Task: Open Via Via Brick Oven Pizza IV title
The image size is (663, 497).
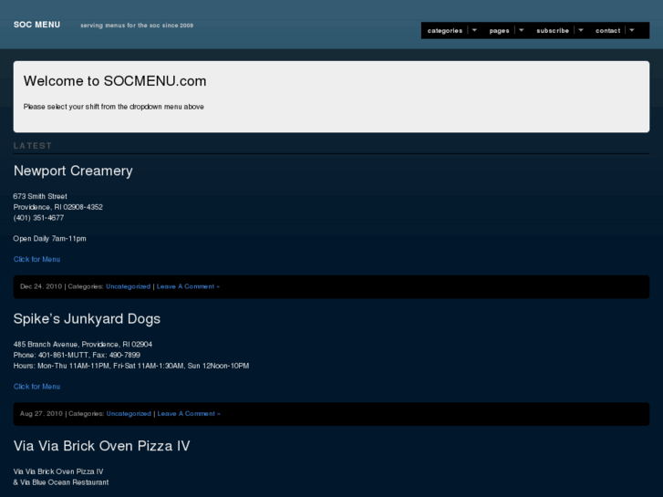Action: point(102,446)
